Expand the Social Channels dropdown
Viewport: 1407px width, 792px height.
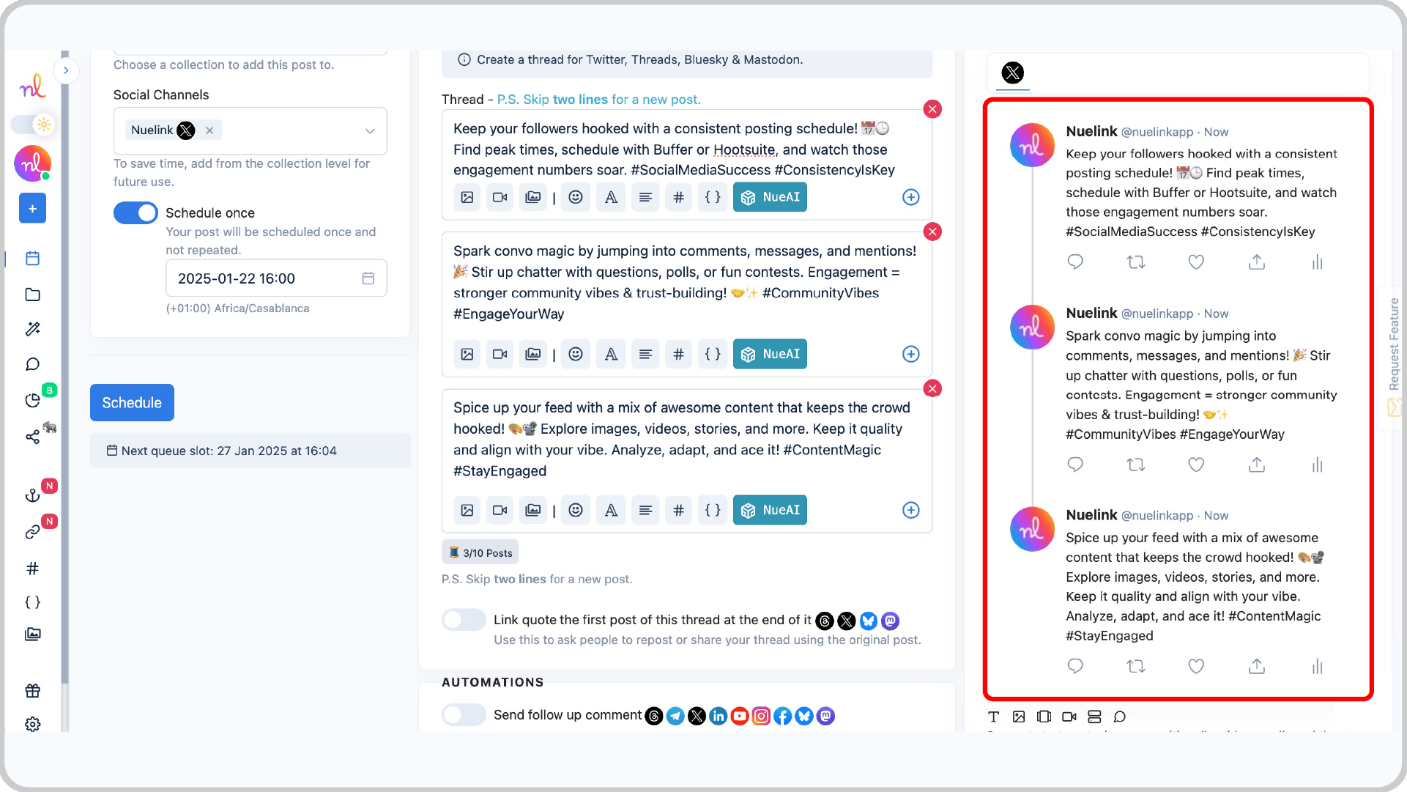pyautogui.click(x=370, y=130)
